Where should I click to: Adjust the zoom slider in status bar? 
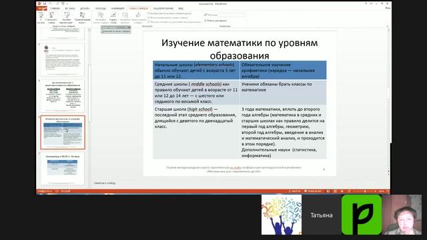click(x=365, y=191)
